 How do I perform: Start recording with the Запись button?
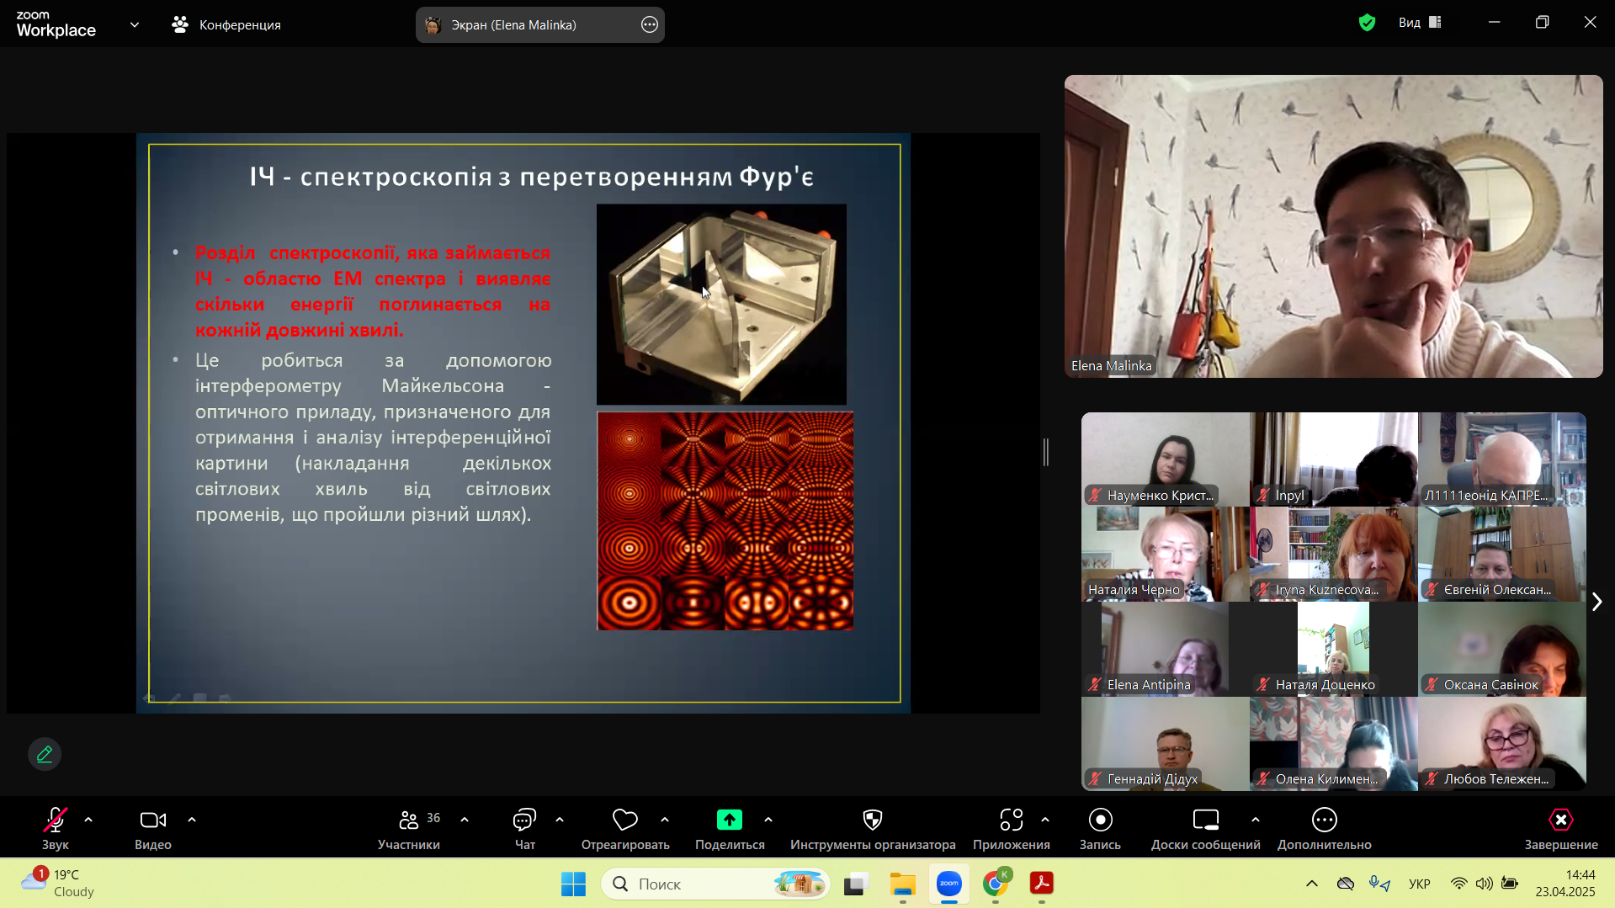point(1100,828)
